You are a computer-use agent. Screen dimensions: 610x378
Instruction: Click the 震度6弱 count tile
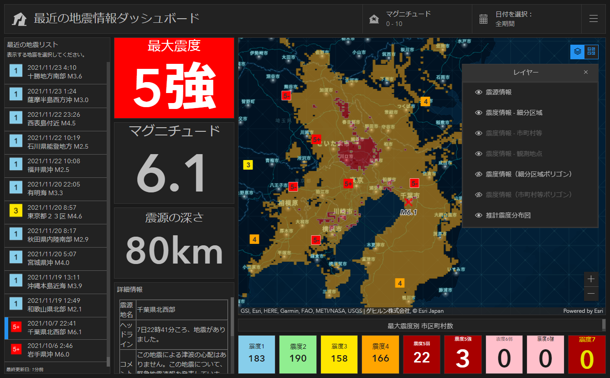[x=504, y=354]
